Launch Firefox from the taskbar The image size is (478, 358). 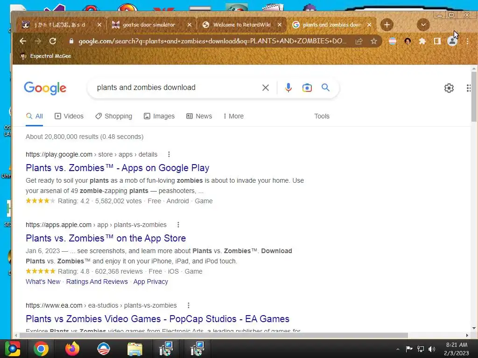(x=72, y=349)
